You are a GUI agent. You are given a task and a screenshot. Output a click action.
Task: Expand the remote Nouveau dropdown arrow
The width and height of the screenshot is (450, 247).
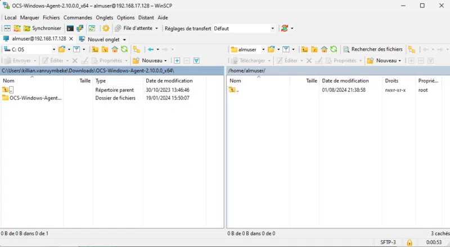coord(399,61)
